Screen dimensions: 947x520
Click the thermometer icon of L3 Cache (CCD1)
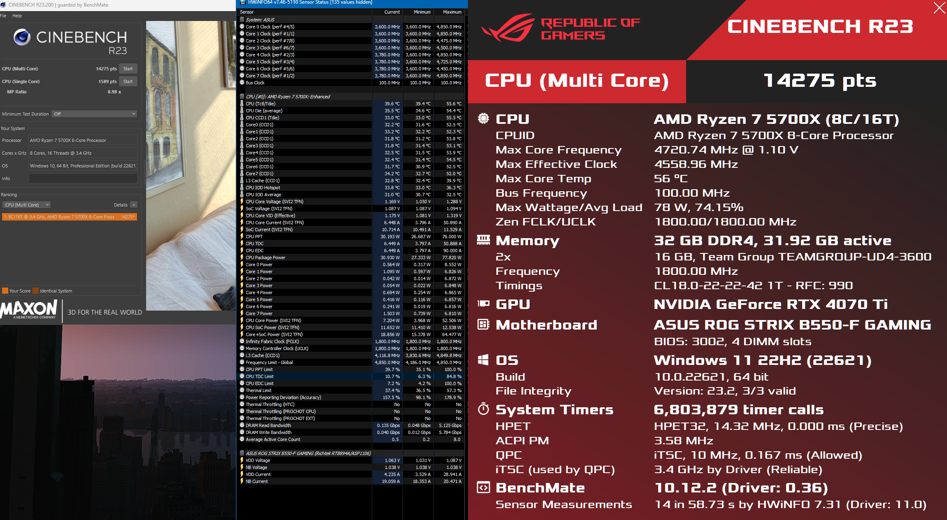[x=242, y=181]
